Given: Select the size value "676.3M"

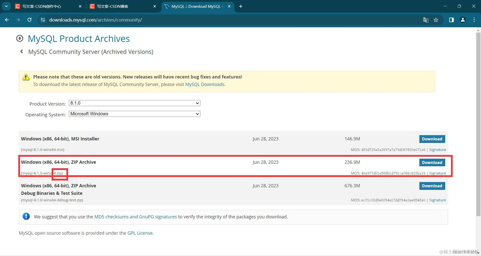Looking at the screenshot, I should pos(352,186).
